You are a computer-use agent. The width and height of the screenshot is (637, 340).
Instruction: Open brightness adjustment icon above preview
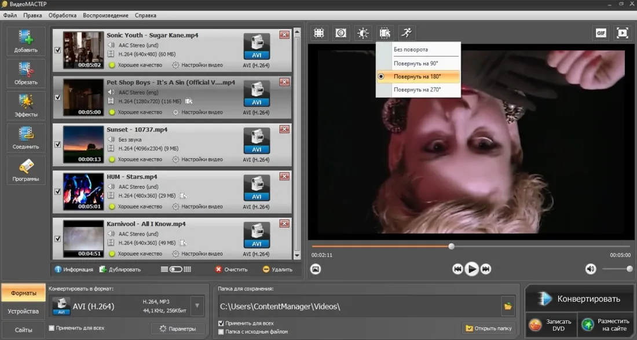(x=363, y=34)
